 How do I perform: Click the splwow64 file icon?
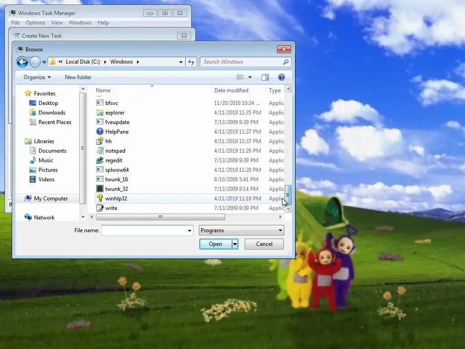click(99, 170)
